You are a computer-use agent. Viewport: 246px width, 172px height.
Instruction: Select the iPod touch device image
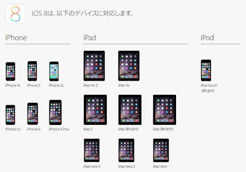(206, 70)
